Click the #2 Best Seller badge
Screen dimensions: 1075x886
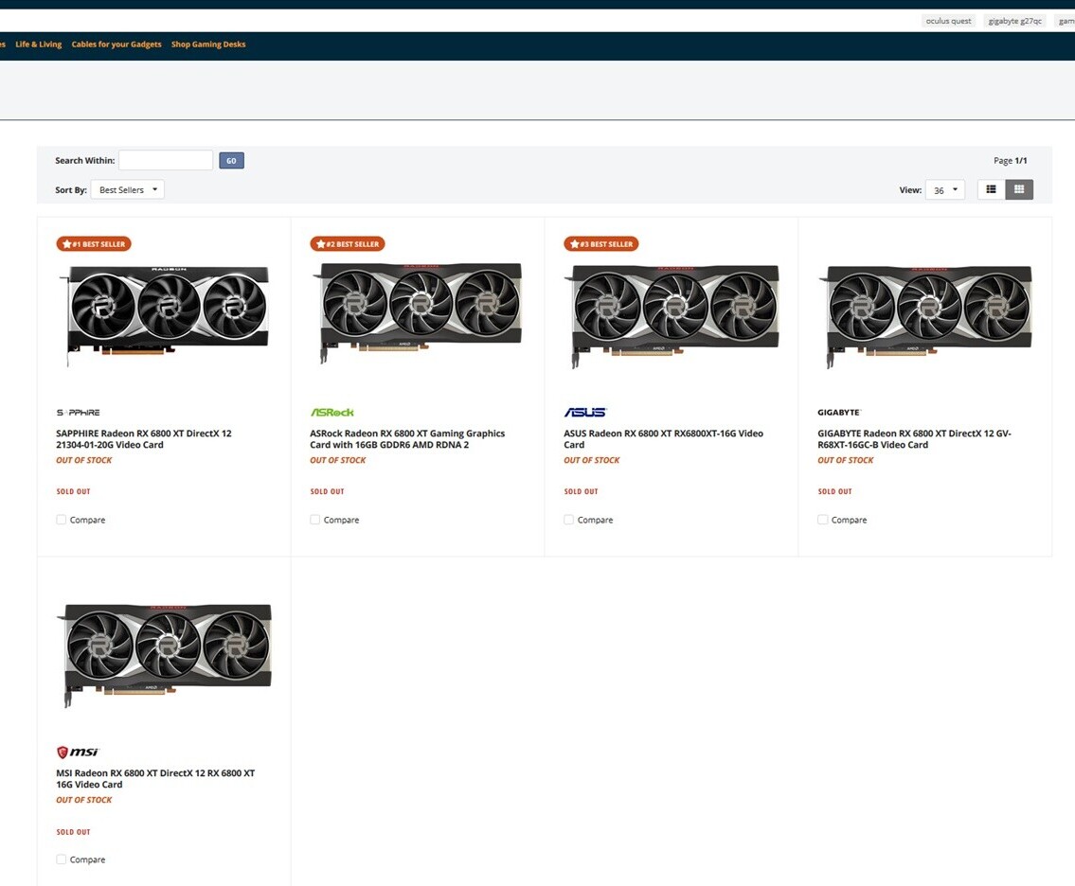tap(348, 244)
